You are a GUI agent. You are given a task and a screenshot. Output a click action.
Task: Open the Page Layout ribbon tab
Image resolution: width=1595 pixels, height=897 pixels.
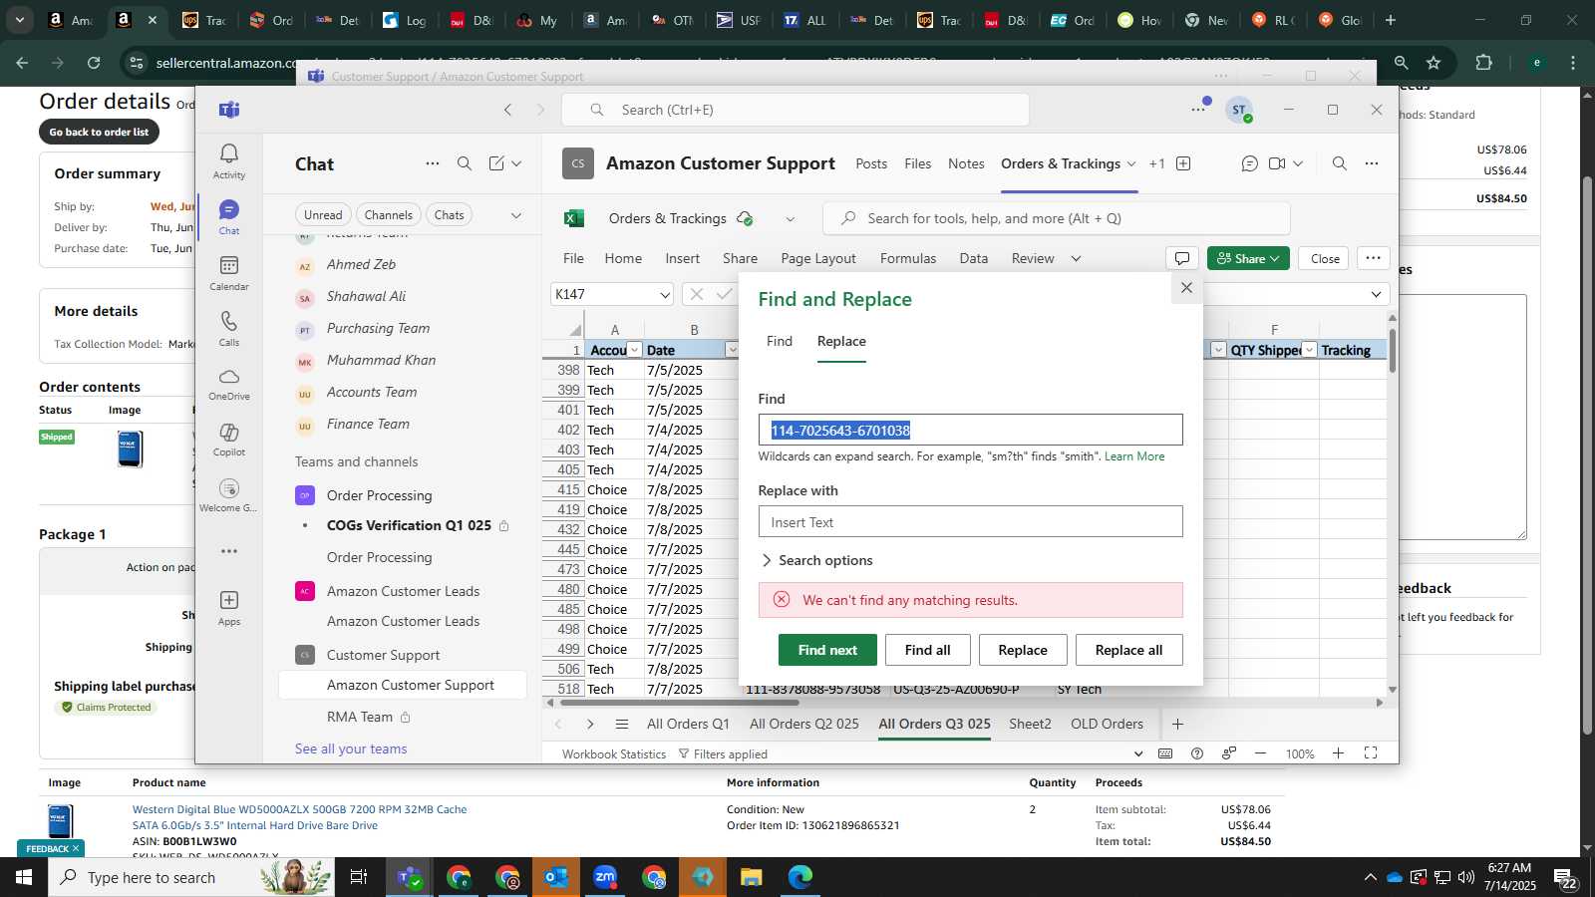[x=818, y=258]
